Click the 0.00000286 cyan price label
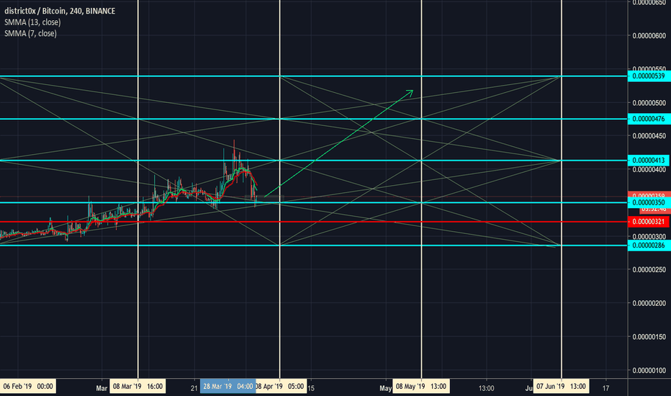The width and height of the screenshot is (671, 396). pos(649,246)
